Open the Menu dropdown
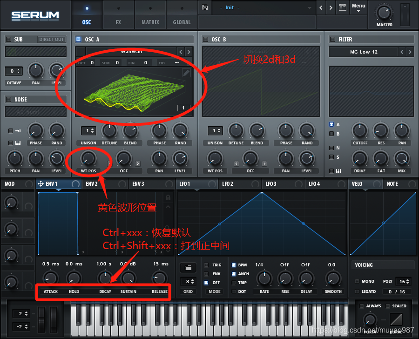Screen dimensions: 419x339 coord(358,8)
